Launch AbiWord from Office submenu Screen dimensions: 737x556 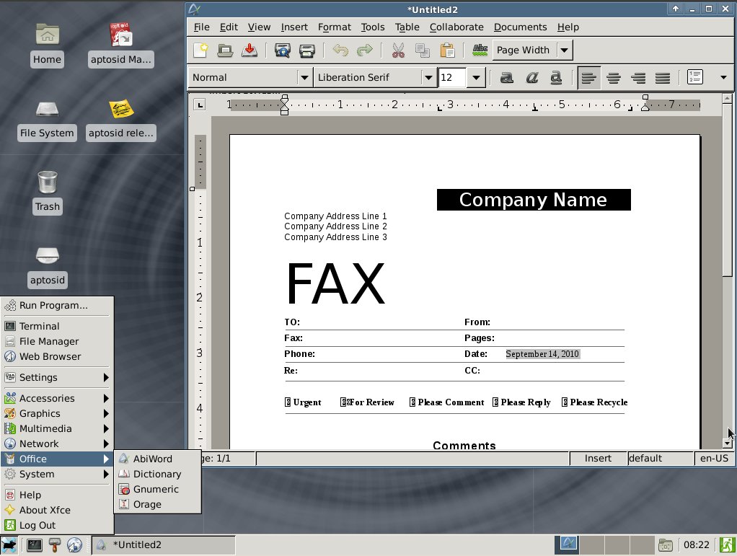click(x=157, y=459)
